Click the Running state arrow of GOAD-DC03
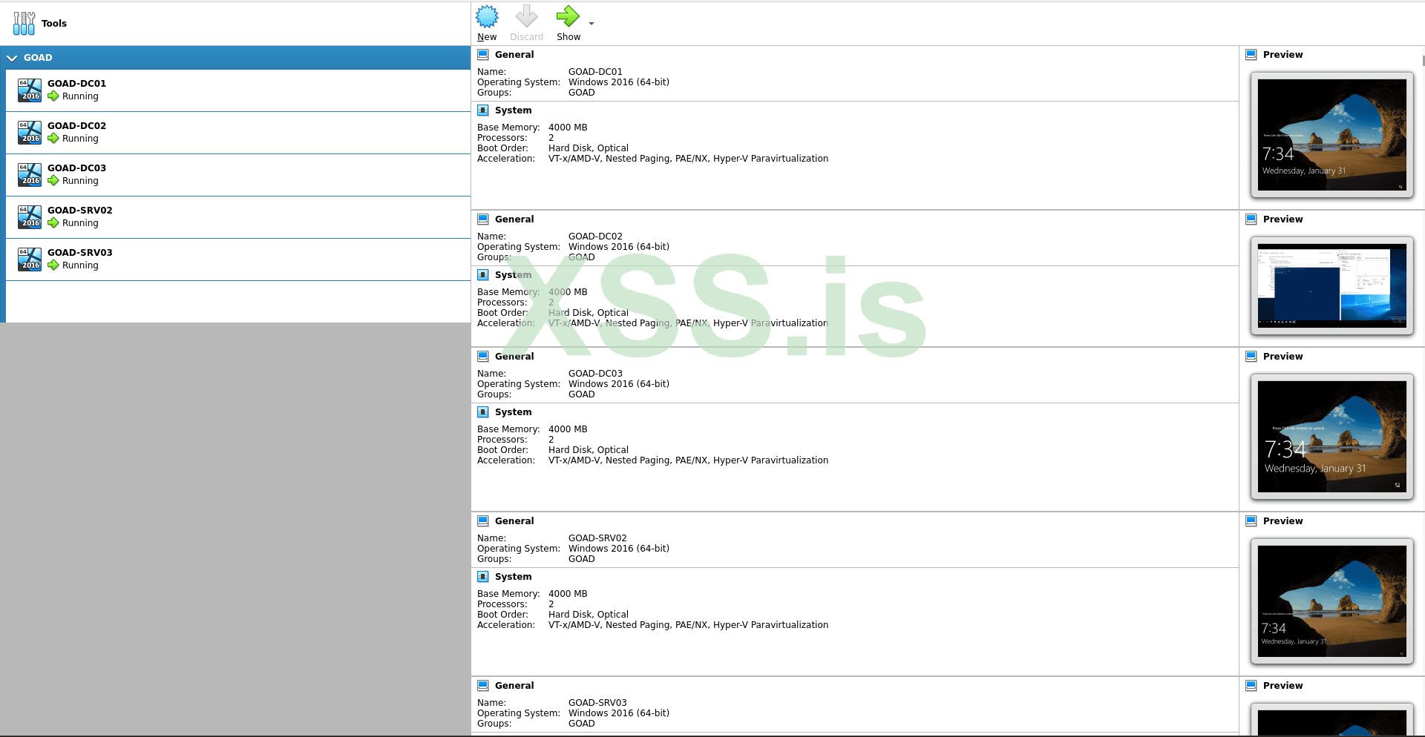 [53, 181]
